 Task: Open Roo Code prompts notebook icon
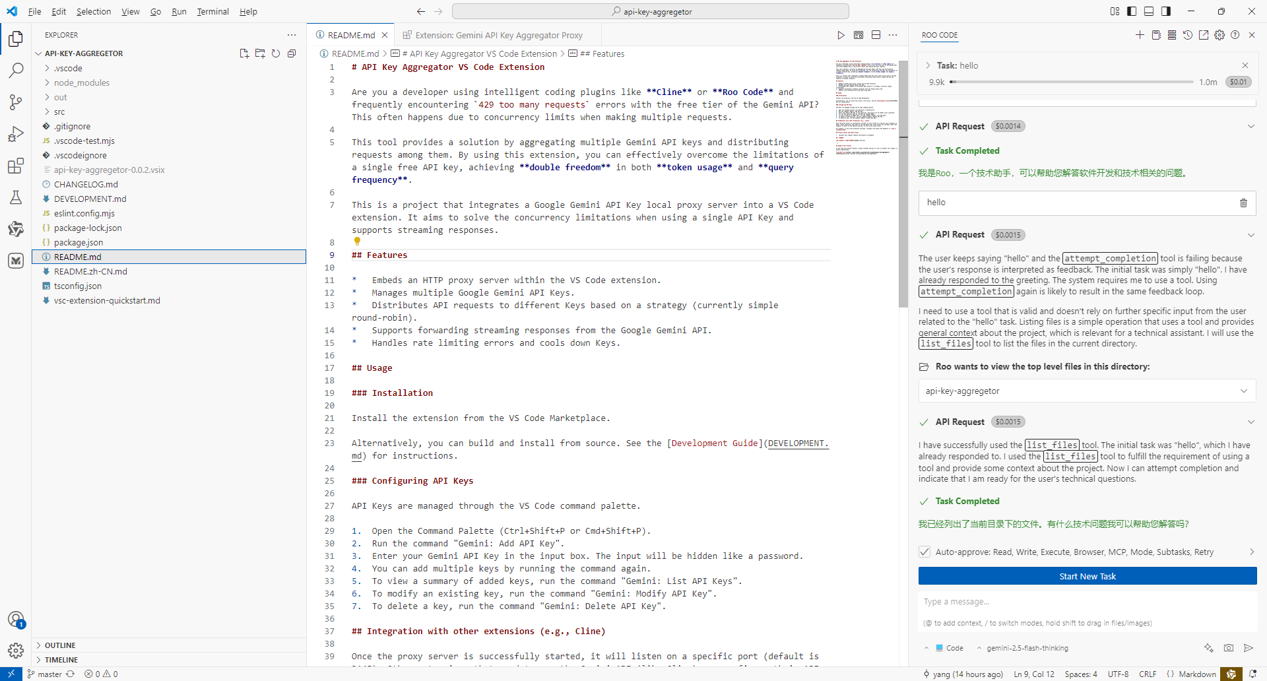(1156, 35)
